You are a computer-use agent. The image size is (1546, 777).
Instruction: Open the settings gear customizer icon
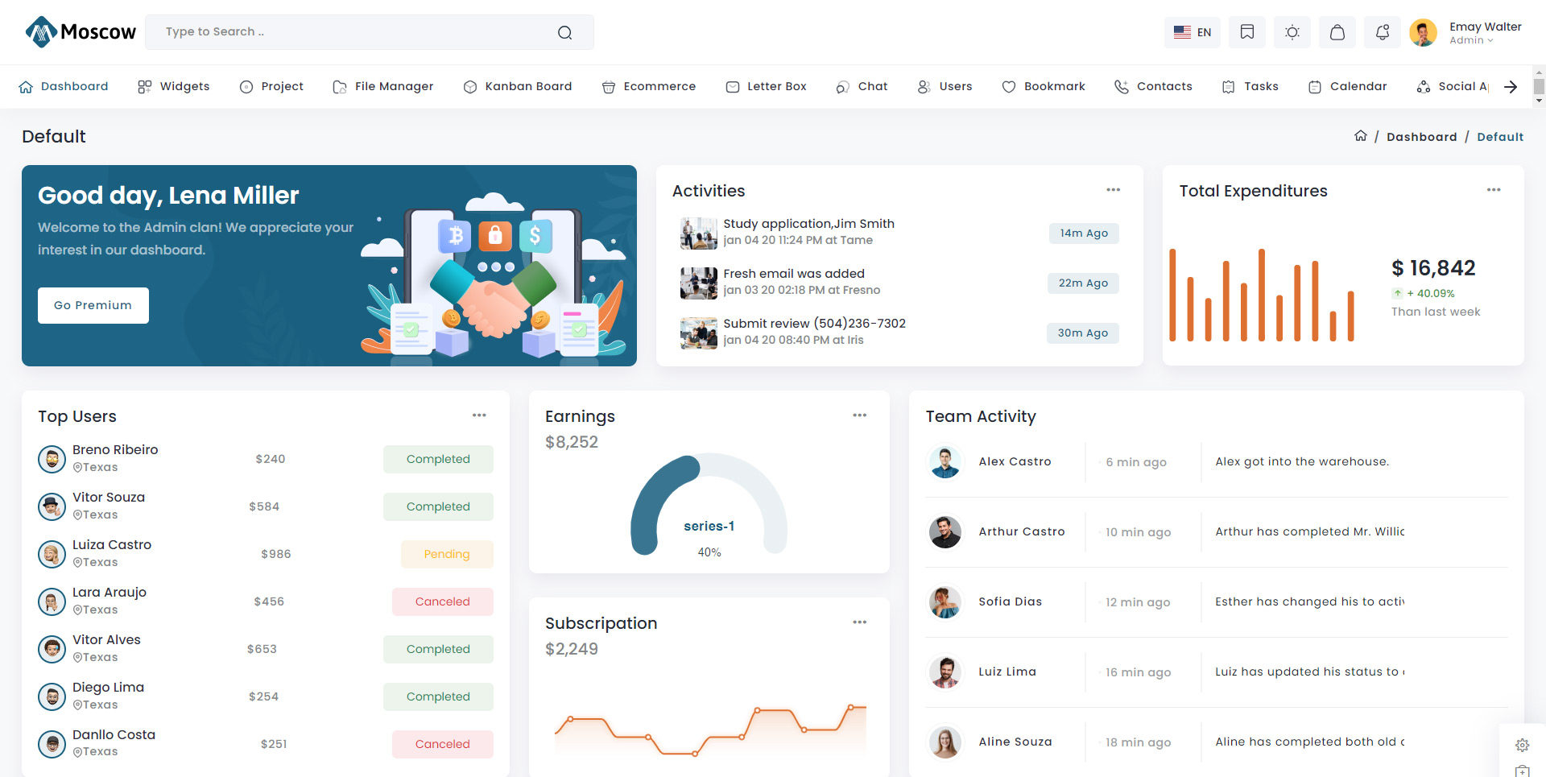(1522, 745)
